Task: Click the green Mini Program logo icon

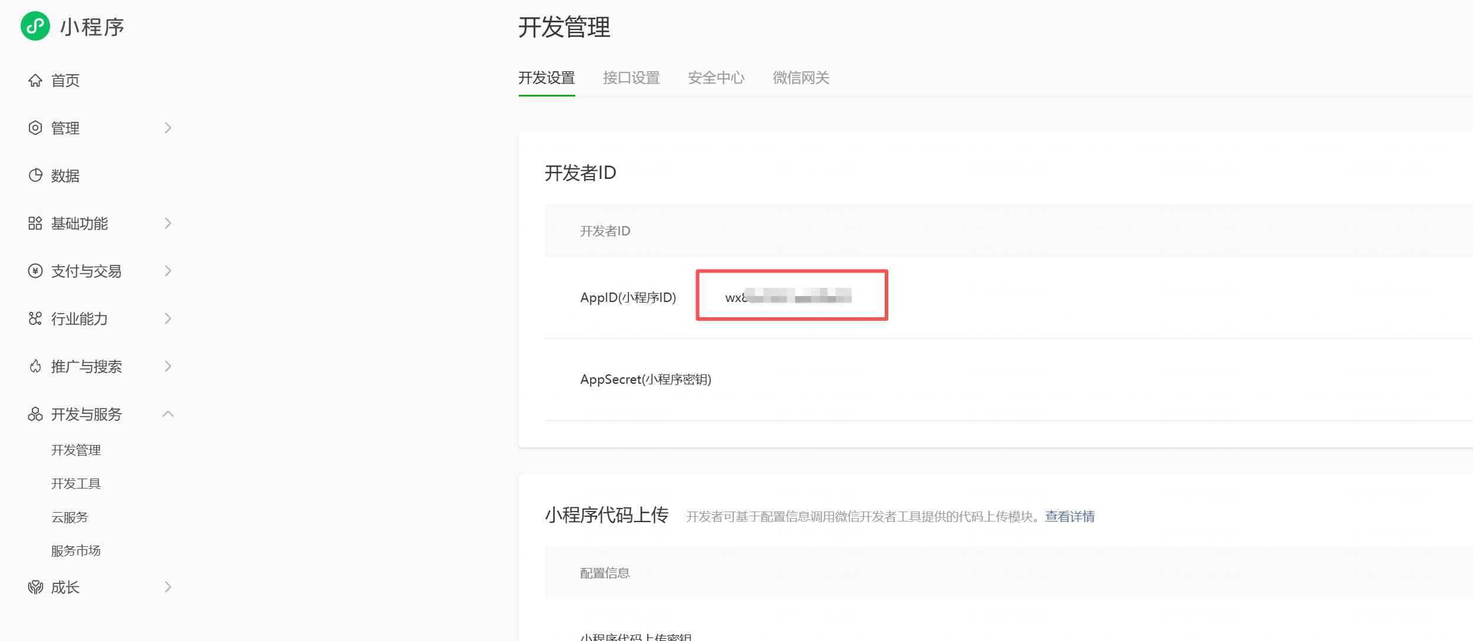Action: tap(35, 26)
